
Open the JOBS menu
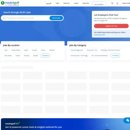click(57, 3)
